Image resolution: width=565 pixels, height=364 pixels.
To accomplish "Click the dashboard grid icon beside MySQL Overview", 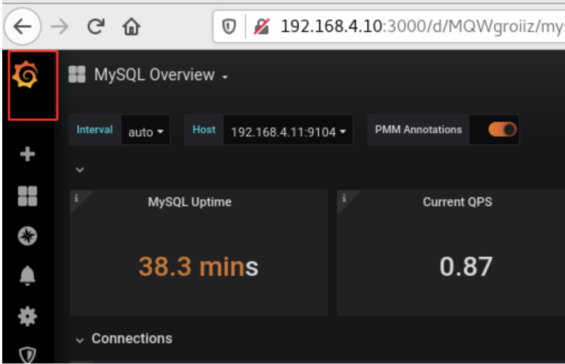I will pyautogui.click(x=77, y=74).
